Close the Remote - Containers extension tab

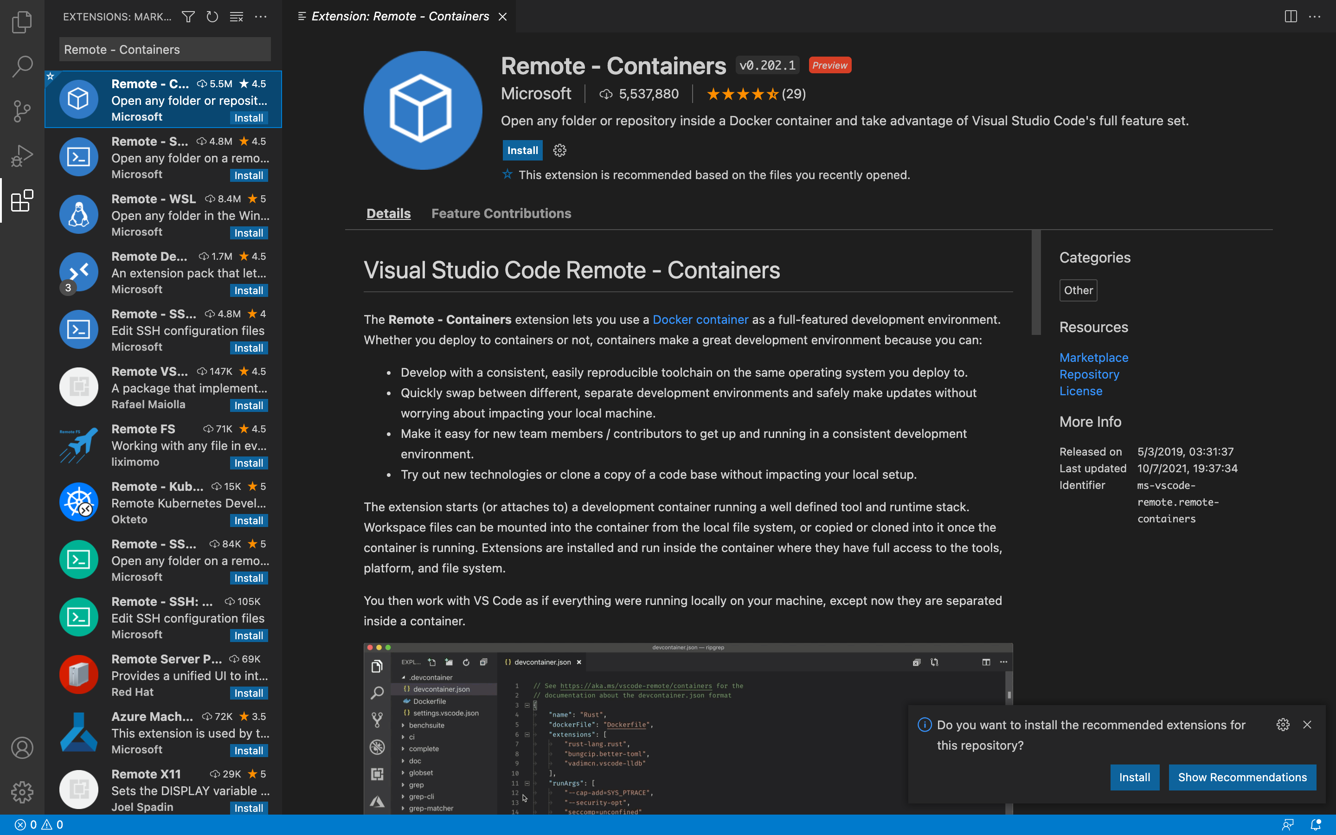(x=502, y=17)
